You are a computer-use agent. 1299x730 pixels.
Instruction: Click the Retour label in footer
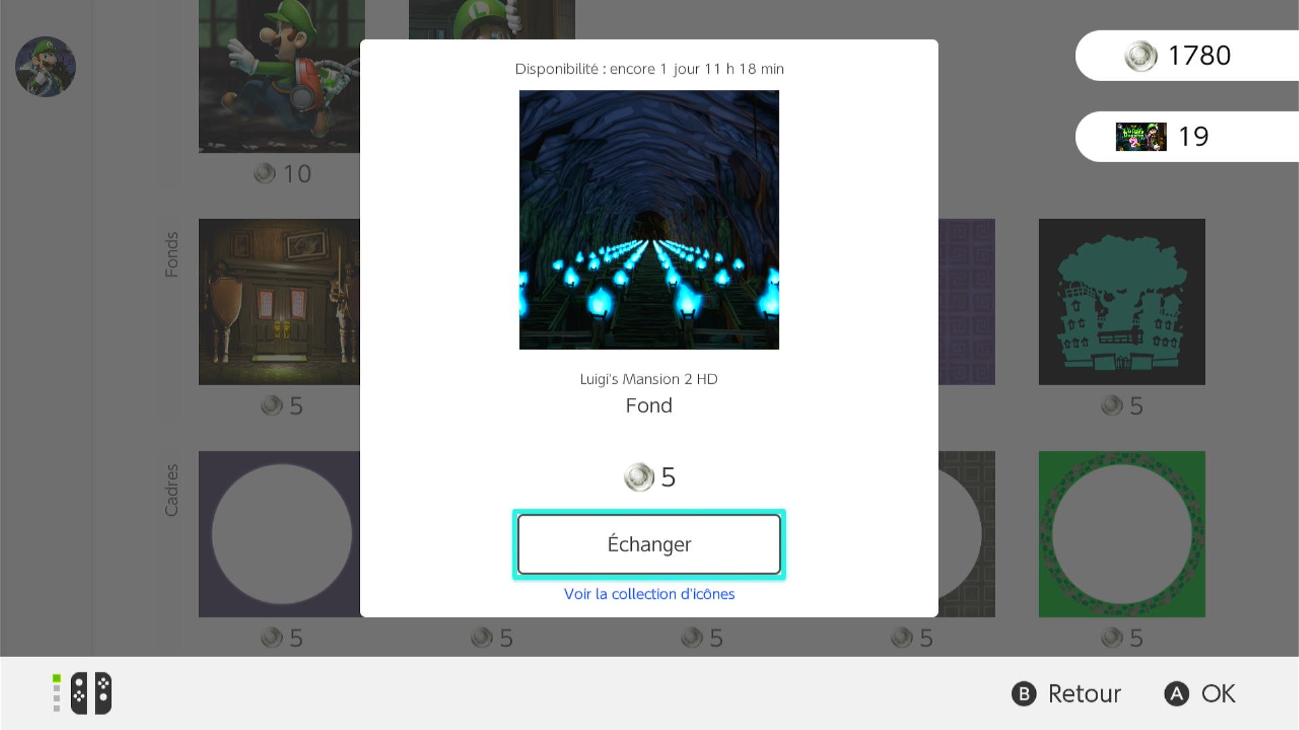1085,694
